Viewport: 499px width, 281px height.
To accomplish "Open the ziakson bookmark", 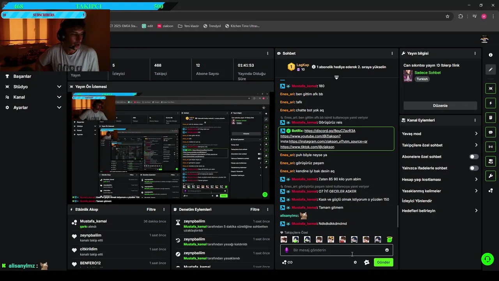I will [165, 26].
